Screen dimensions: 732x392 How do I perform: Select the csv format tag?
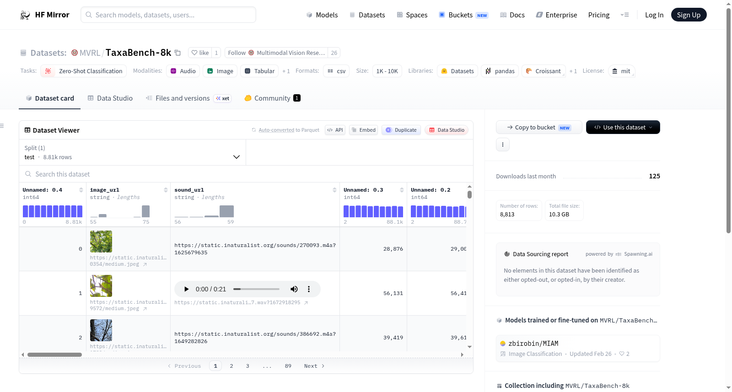tap(336, 71)
